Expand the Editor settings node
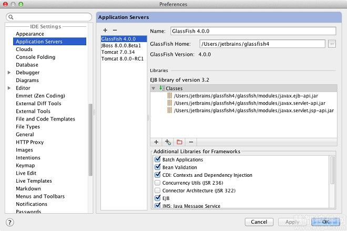This screenshot has width=347, height=231. 9,88
